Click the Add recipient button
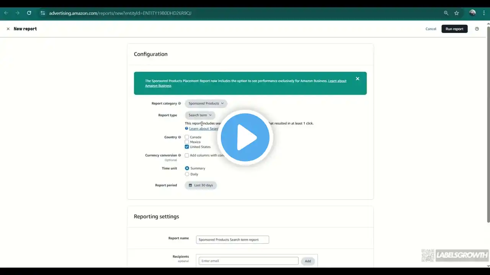This screenshot has height=275, width=490. click(308, 261)
